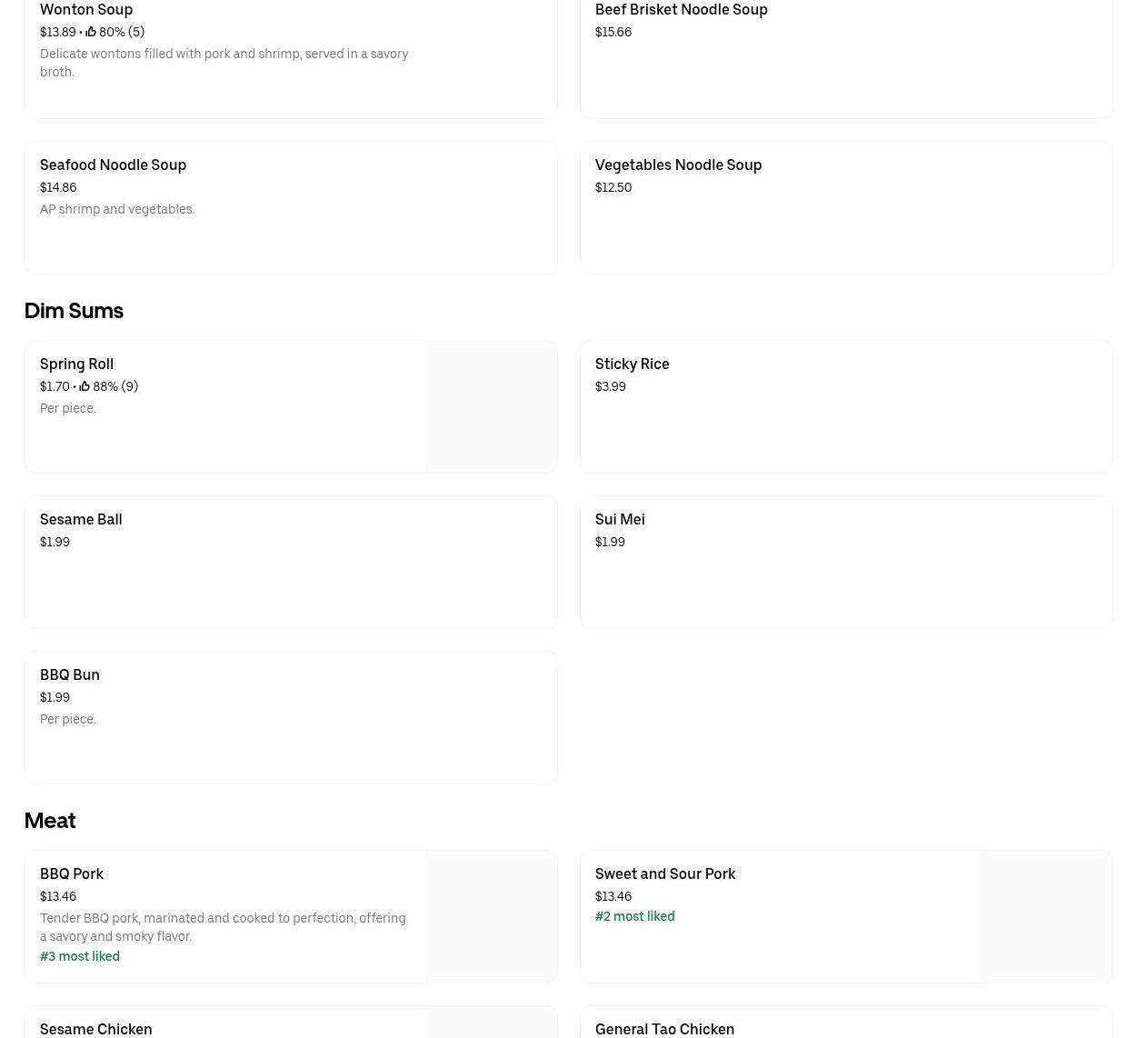Image resolution: width=1136 pixels, height=1038 pixels.
Task: Open the Spring Roll item image
Action: tap(491, 406)
